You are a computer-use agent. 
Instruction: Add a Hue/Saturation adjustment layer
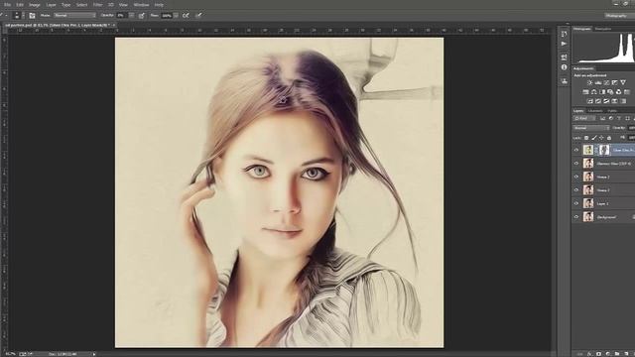[585, 92]
